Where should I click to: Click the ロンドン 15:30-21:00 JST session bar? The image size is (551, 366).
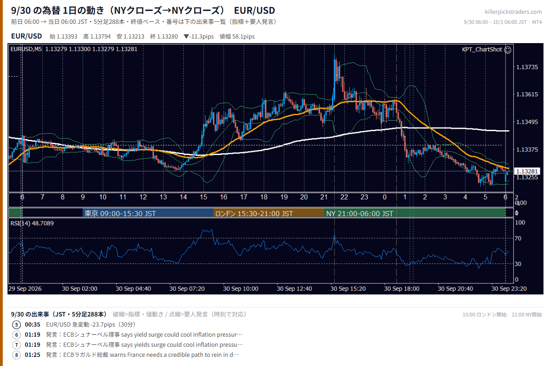[x=269, y=213]
